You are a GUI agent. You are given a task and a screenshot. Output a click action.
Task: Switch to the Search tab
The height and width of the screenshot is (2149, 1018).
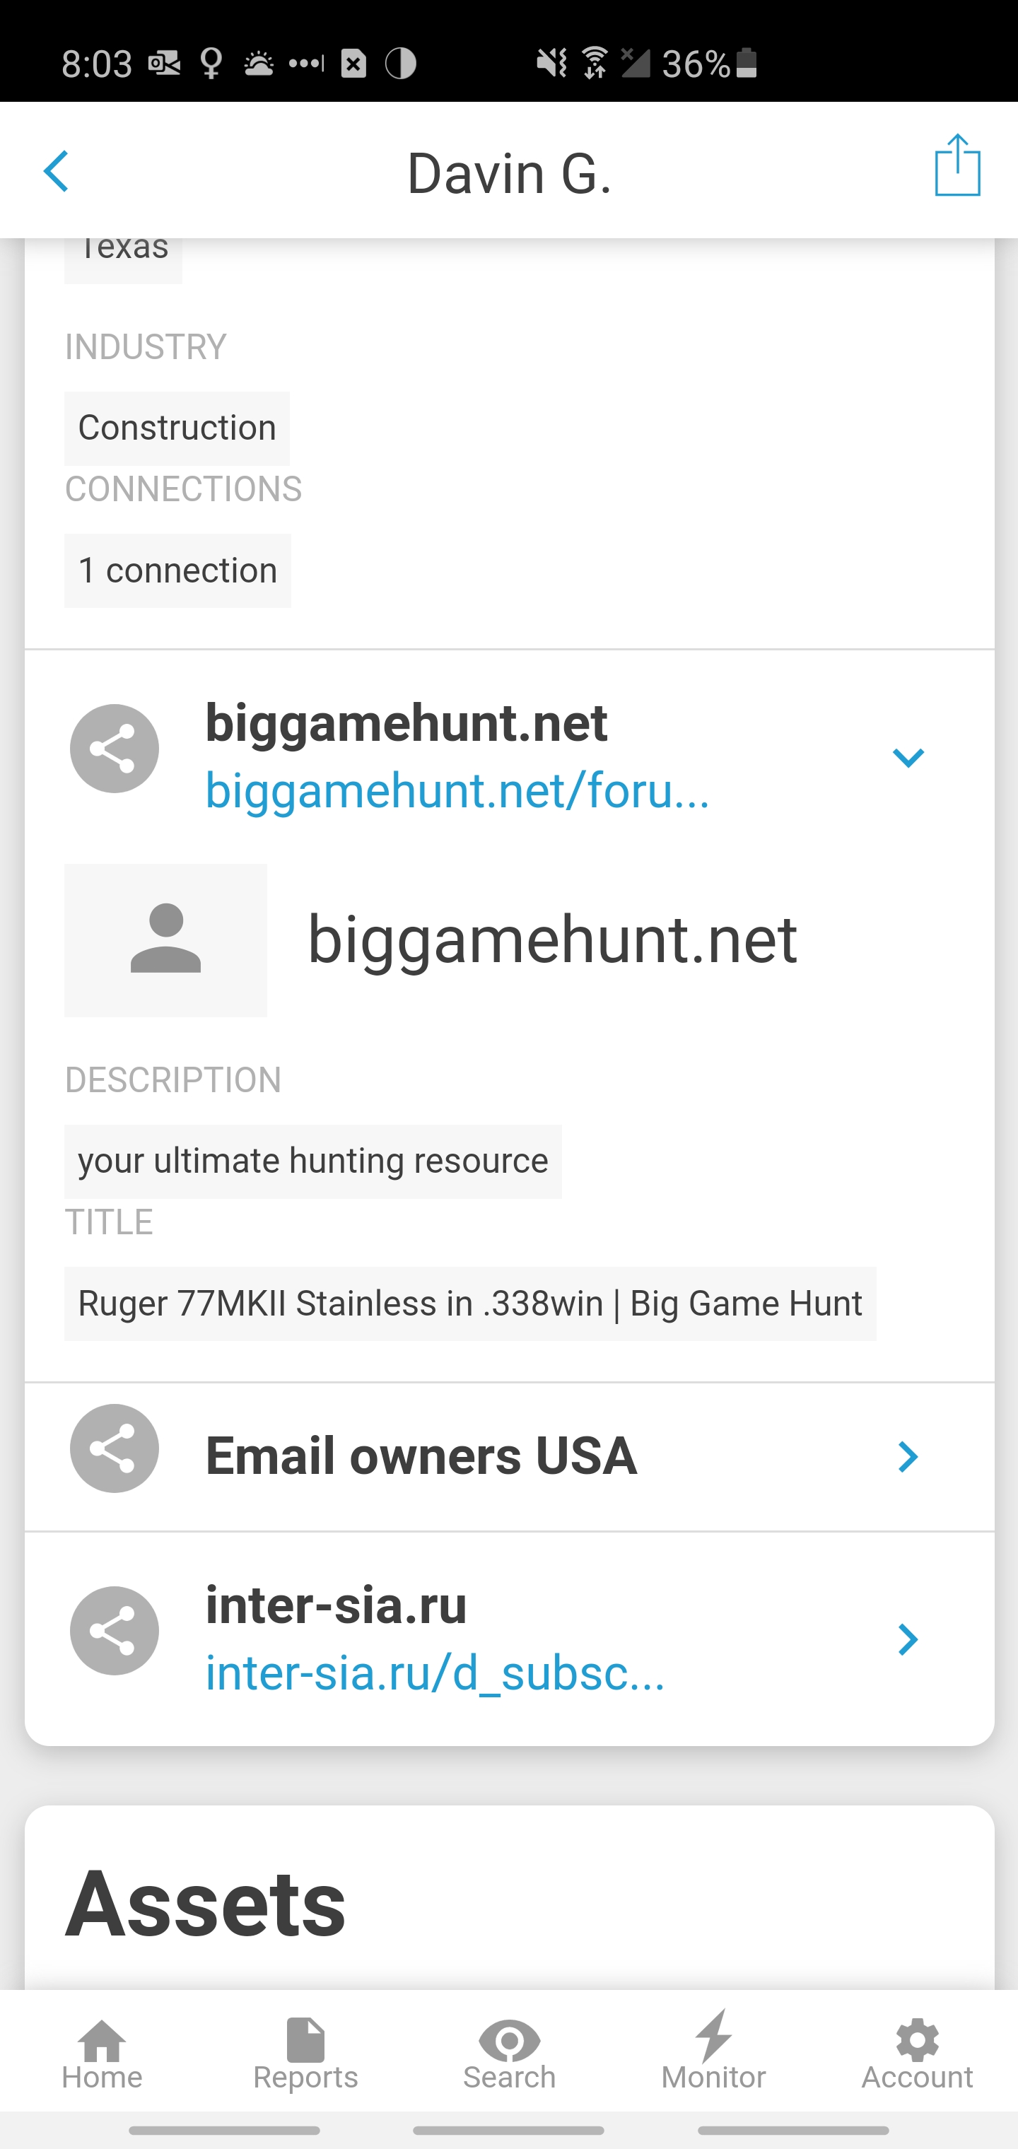pos(509,2054)
